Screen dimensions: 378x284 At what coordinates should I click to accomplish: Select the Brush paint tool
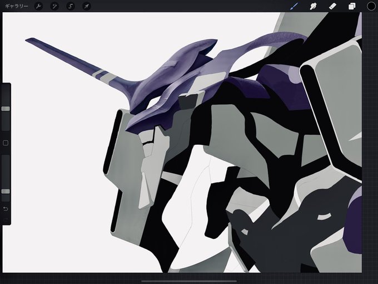pyautogui.click(x=294, y=6)
